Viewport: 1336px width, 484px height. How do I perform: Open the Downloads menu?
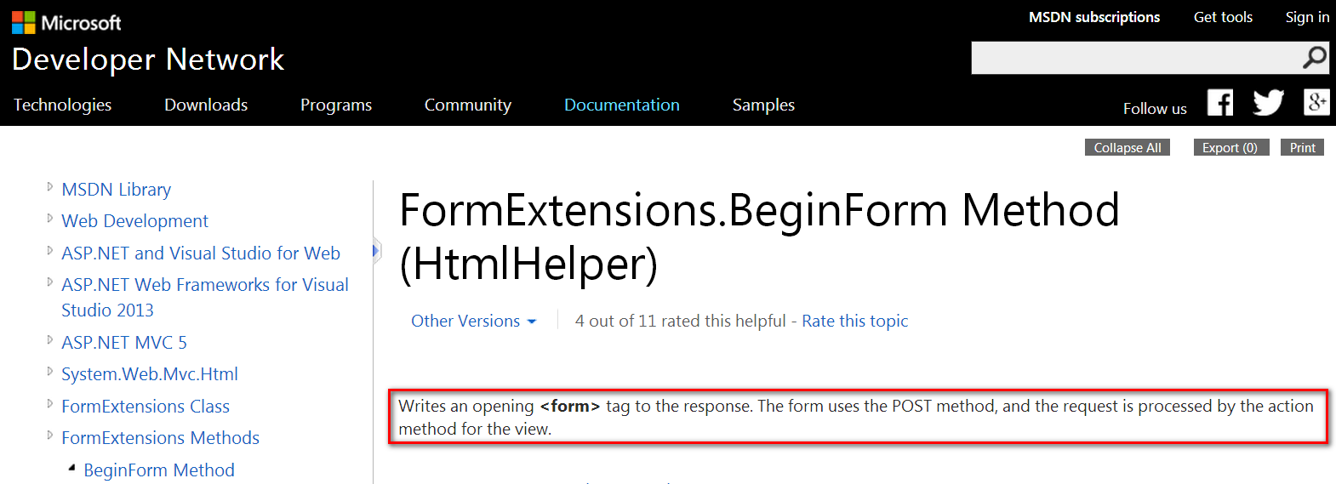206,105
